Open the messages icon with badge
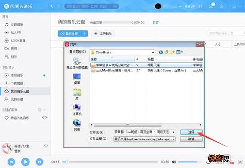 [x=211, y=6]
